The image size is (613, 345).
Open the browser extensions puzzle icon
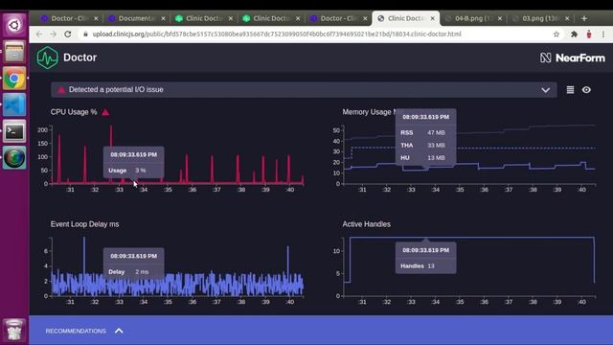[x=574, y=34]
